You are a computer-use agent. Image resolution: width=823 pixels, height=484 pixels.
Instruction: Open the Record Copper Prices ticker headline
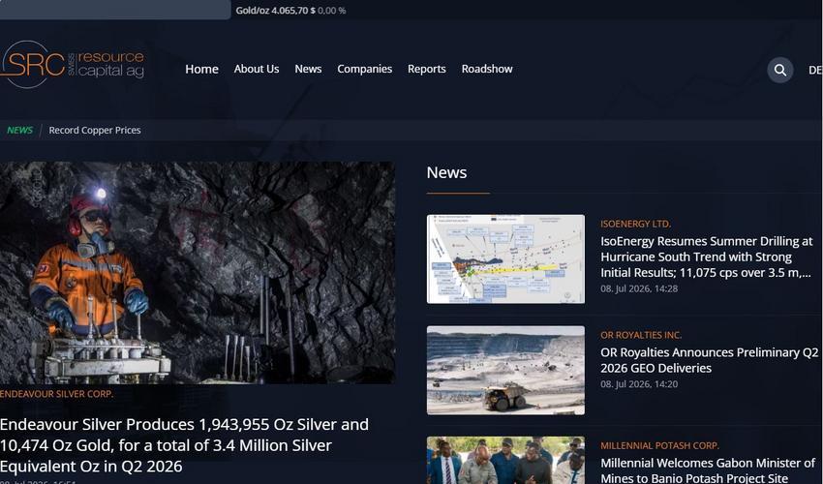[x=95, y=130]
